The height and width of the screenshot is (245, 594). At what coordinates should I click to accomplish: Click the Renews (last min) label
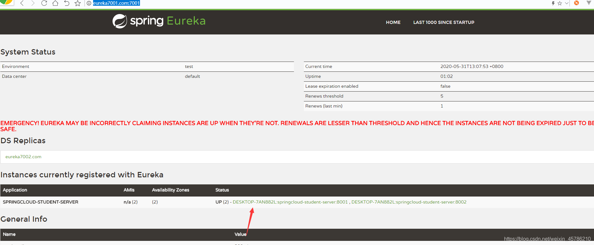tap(324, 106)
